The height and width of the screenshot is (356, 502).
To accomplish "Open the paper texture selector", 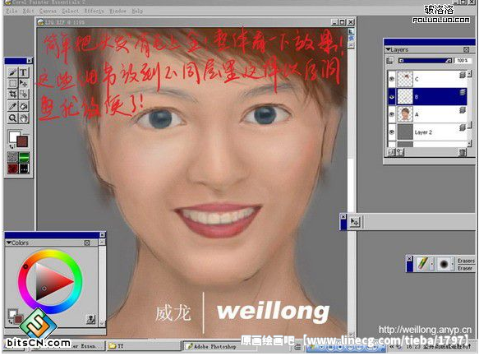I will 12,157.
